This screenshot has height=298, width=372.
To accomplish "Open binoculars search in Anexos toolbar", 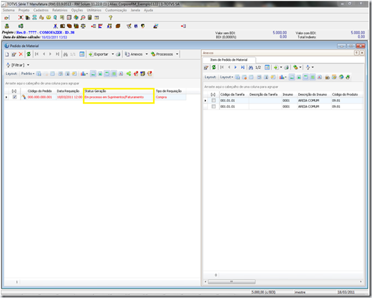I will [251, 68].
